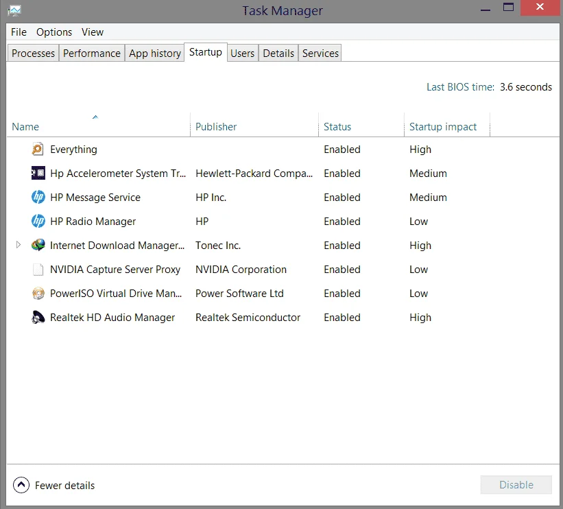Click Low impact for PowerISO row
Viewport: 563px width, 509px height.
point(419,294)
